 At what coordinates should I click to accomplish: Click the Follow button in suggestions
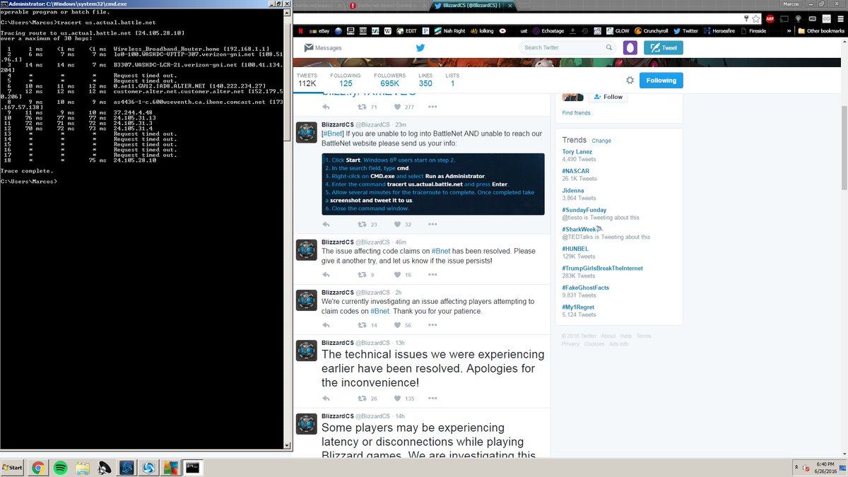click(x=608, y=97)
